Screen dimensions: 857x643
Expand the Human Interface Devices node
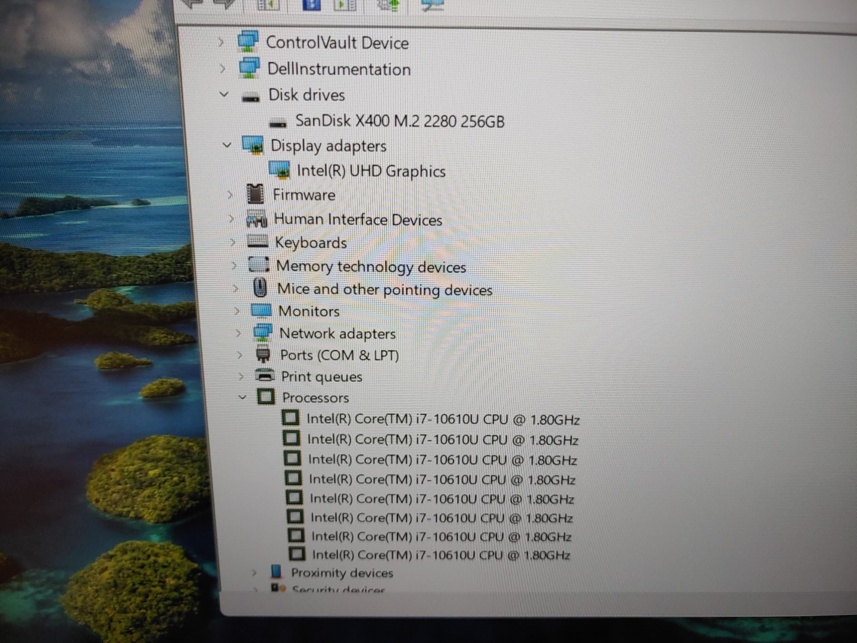point(232,219)
